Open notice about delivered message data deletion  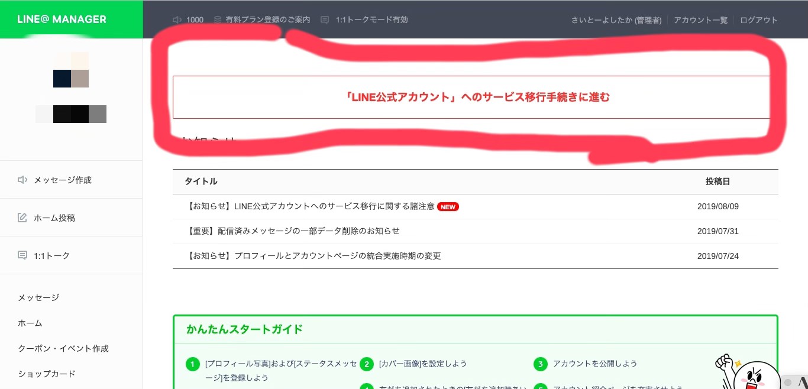[x=292, y=231]
